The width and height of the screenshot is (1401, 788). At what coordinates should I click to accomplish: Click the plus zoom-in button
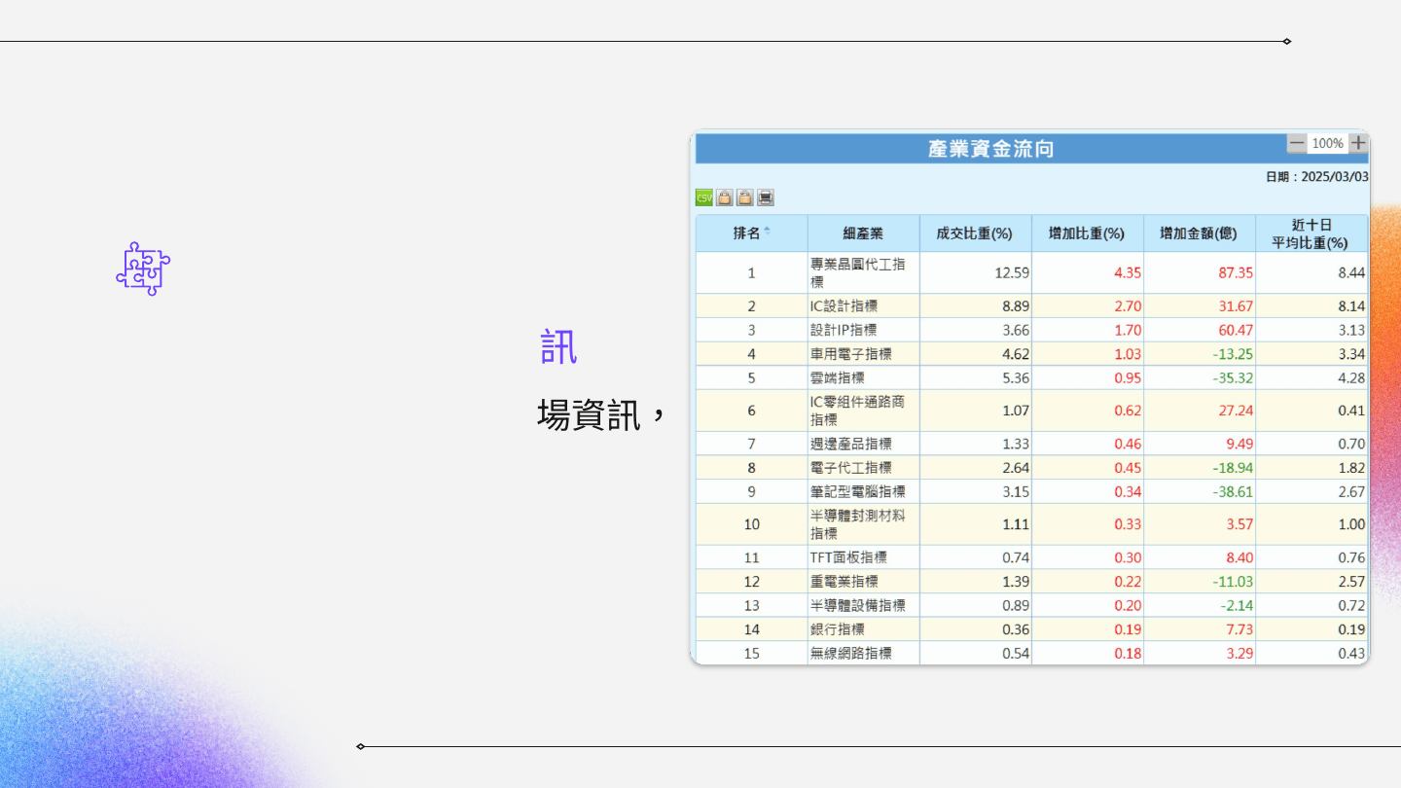coord(1358,143)
